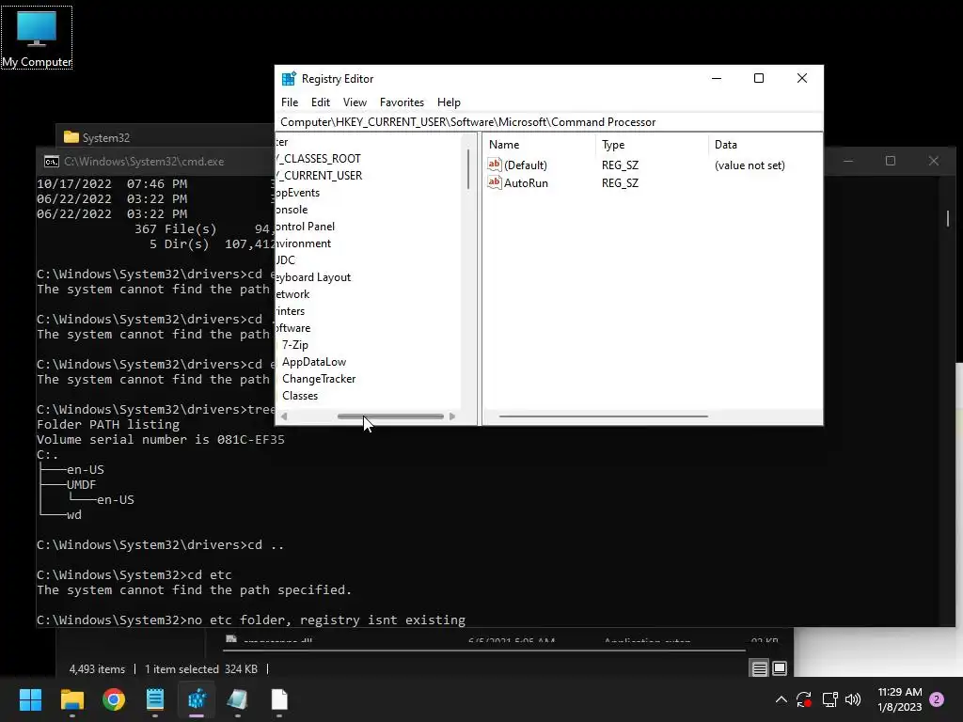Click the System32 folder icon in Explorer tab

tap(71, 137)
